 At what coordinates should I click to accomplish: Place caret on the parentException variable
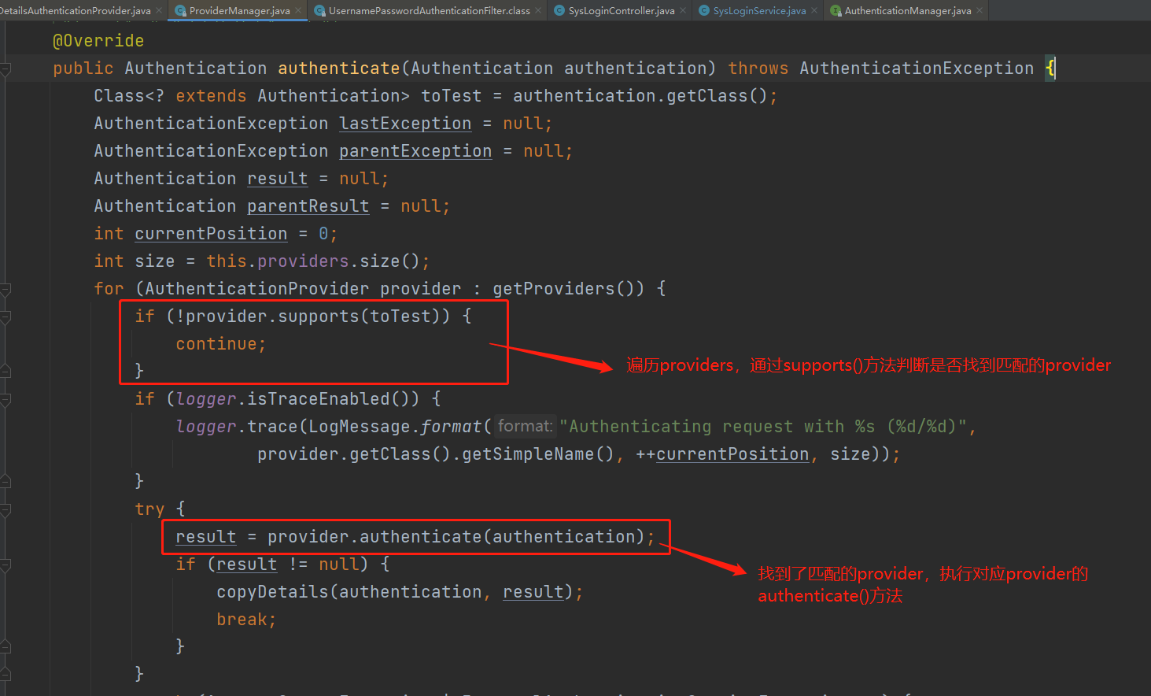415,151
